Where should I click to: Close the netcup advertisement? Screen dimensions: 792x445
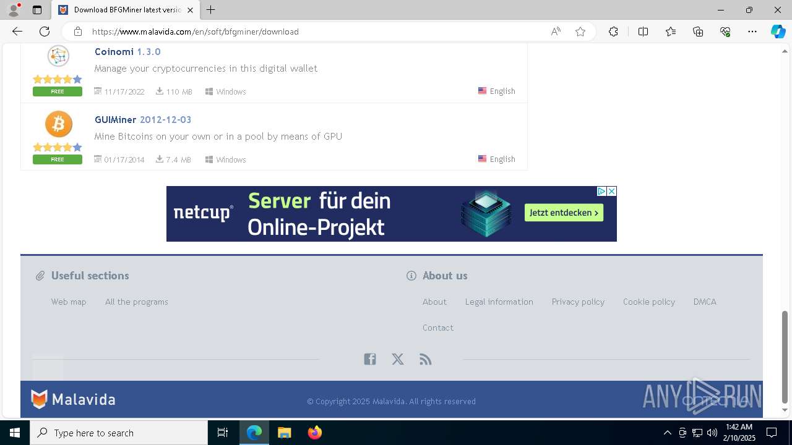(611, 192)
